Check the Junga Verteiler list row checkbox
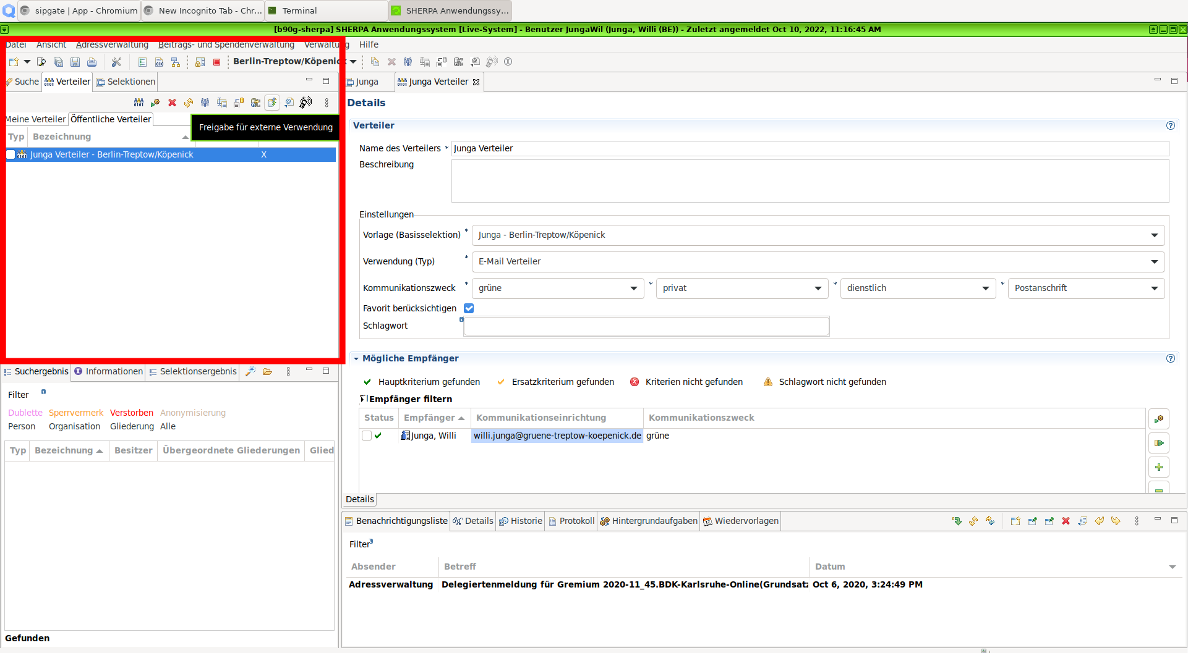The height and width of the screenshot is (653, 1188). [11, 154]
